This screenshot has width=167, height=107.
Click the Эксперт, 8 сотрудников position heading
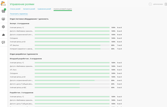tap(20, 23)
